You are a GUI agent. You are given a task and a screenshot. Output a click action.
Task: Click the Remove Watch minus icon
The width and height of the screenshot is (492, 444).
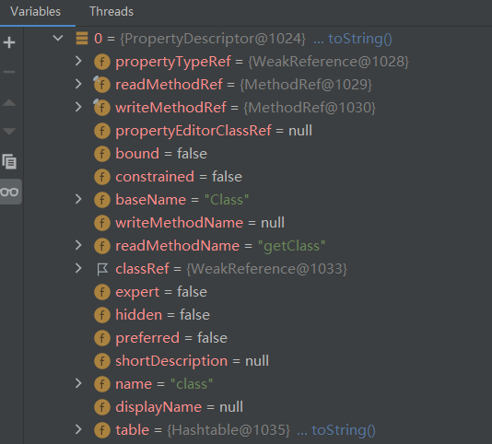[9, 72]
